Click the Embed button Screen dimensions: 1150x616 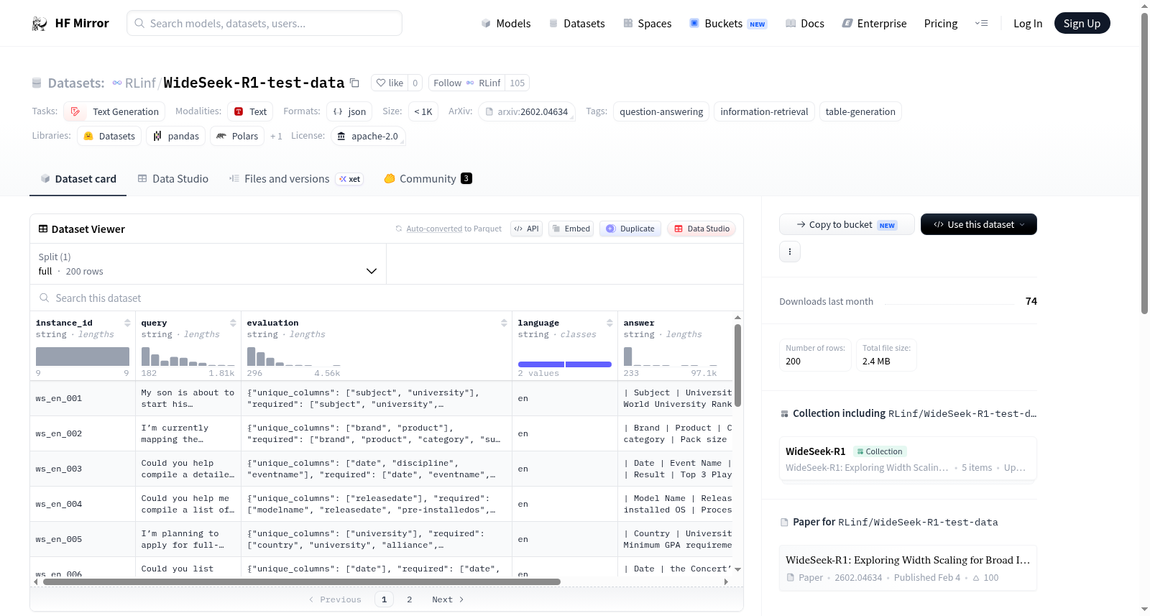[x=571, y=229]
